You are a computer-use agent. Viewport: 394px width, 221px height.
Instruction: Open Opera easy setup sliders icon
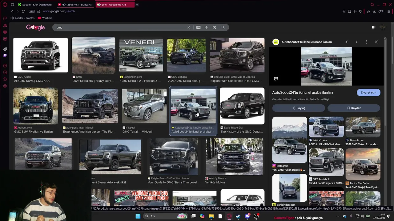[x=389, y=11]
